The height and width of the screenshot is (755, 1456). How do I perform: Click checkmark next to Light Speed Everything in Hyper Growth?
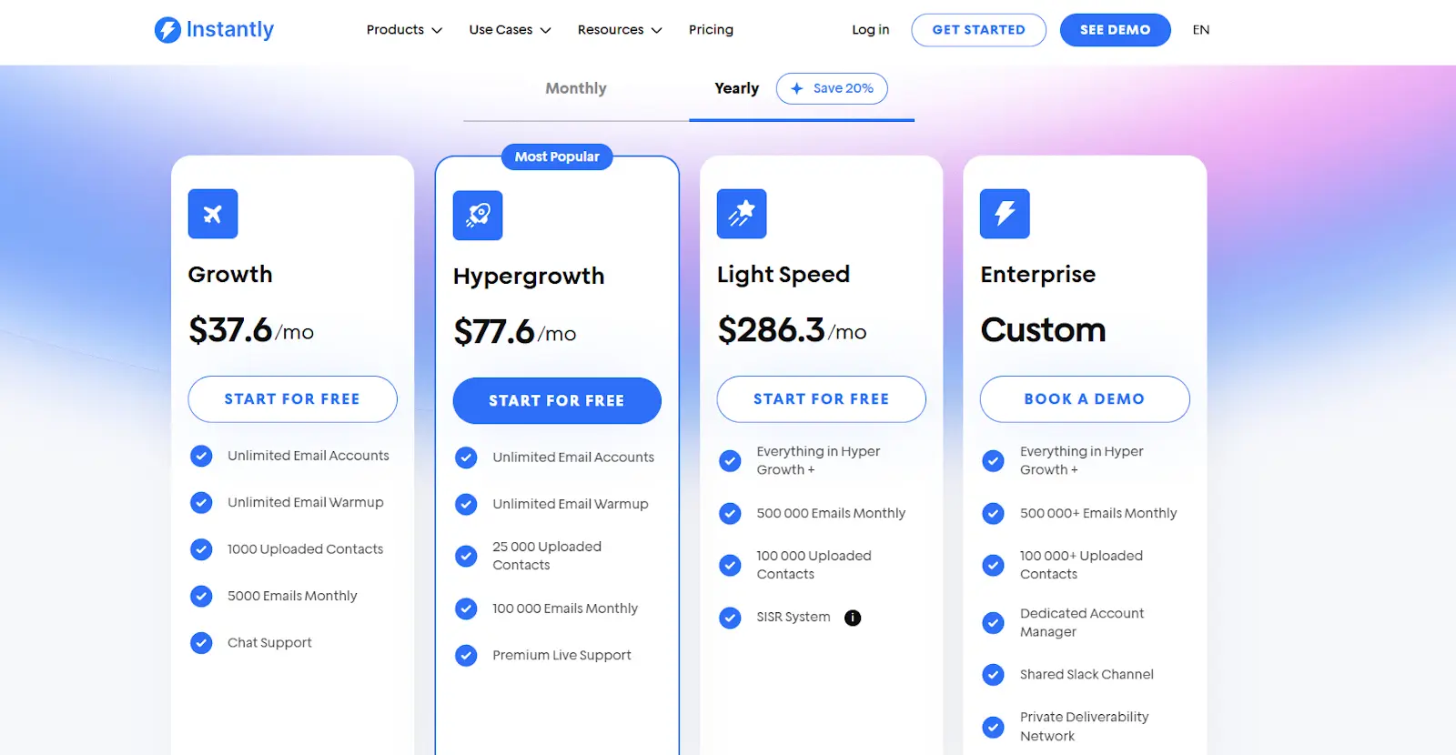pyautogui.click(x=730, y=461)
